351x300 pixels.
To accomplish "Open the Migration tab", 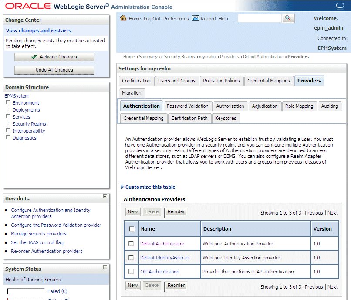I will (x=132, y=93).
